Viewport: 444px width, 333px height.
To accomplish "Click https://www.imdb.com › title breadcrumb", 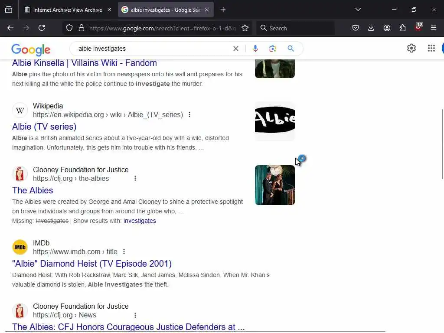I will tap(75, 251).
